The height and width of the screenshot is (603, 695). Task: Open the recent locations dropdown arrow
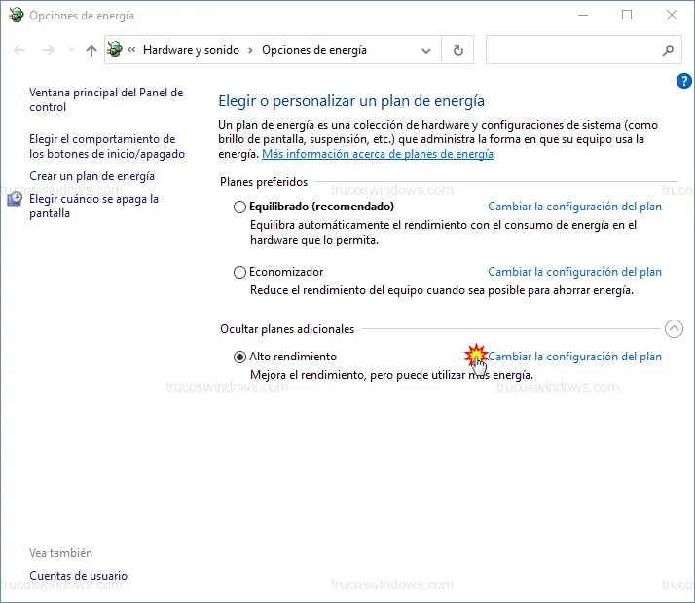[x=71, y=50]
